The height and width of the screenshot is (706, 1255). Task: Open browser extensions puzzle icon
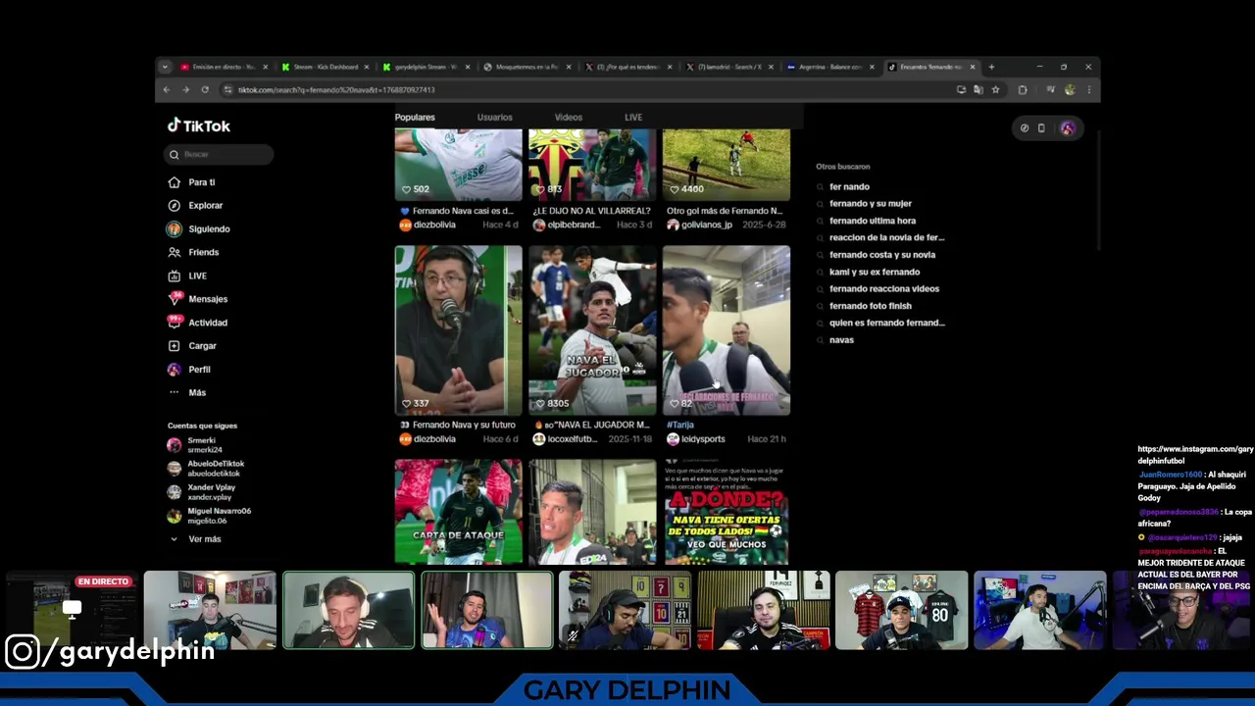1023,90
